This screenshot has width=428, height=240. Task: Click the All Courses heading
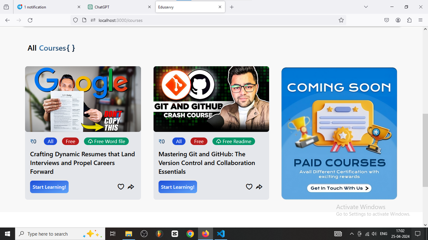coord(51,48)
